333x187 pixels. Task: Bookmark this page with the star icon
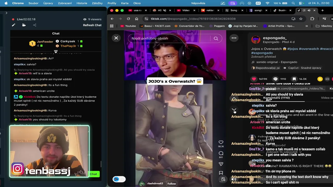[301, 19]
